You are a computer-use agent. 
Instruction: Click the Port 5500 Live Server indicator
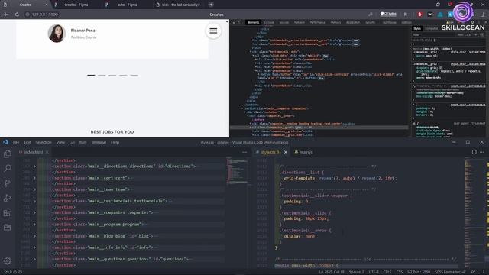click(419, 272)
